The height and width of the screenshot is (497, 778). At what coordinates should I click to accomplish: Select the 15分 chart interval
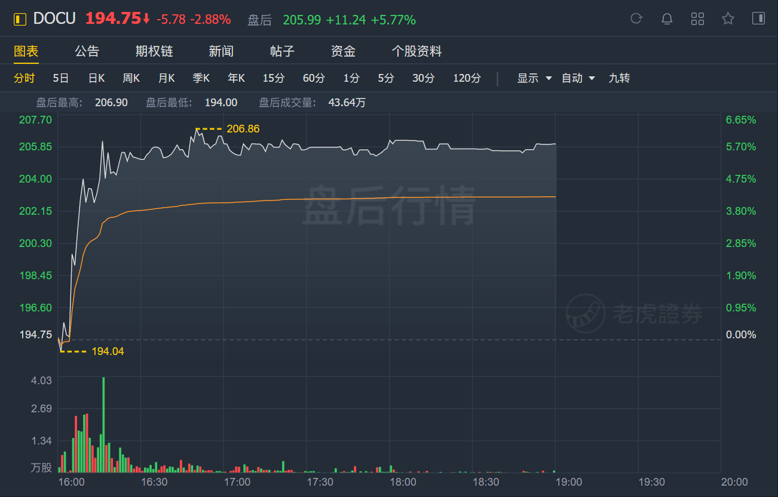[x=274, y=78]
